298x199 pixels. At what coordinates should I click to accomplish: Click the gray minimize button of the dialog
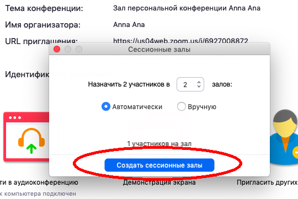pos(68,49)
